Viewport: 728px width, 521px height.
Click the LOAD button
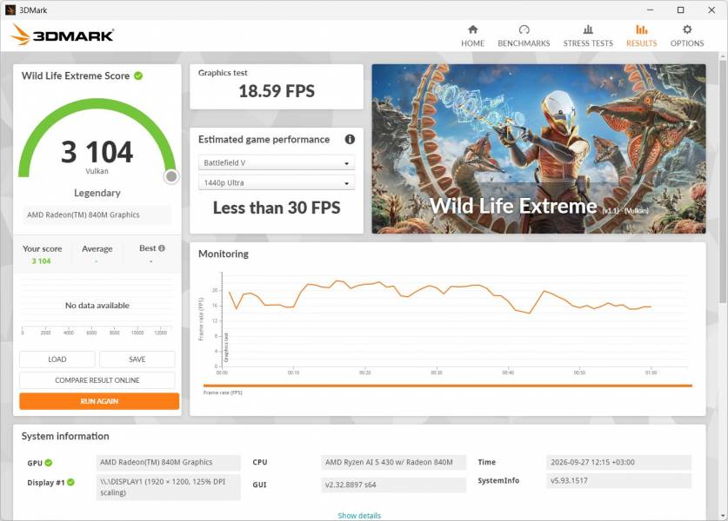57,359
